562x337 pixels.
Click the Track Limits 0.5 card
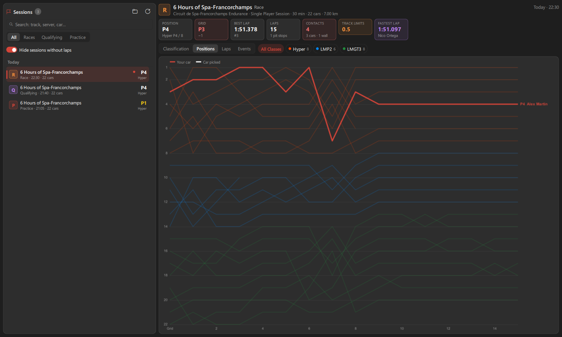tap(355, 27)
